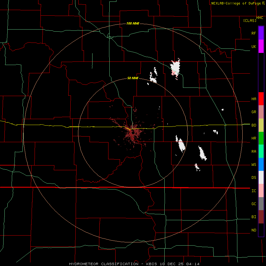Click the GC legend label
This screenshot has width=266, height=266.
point(254,204)
